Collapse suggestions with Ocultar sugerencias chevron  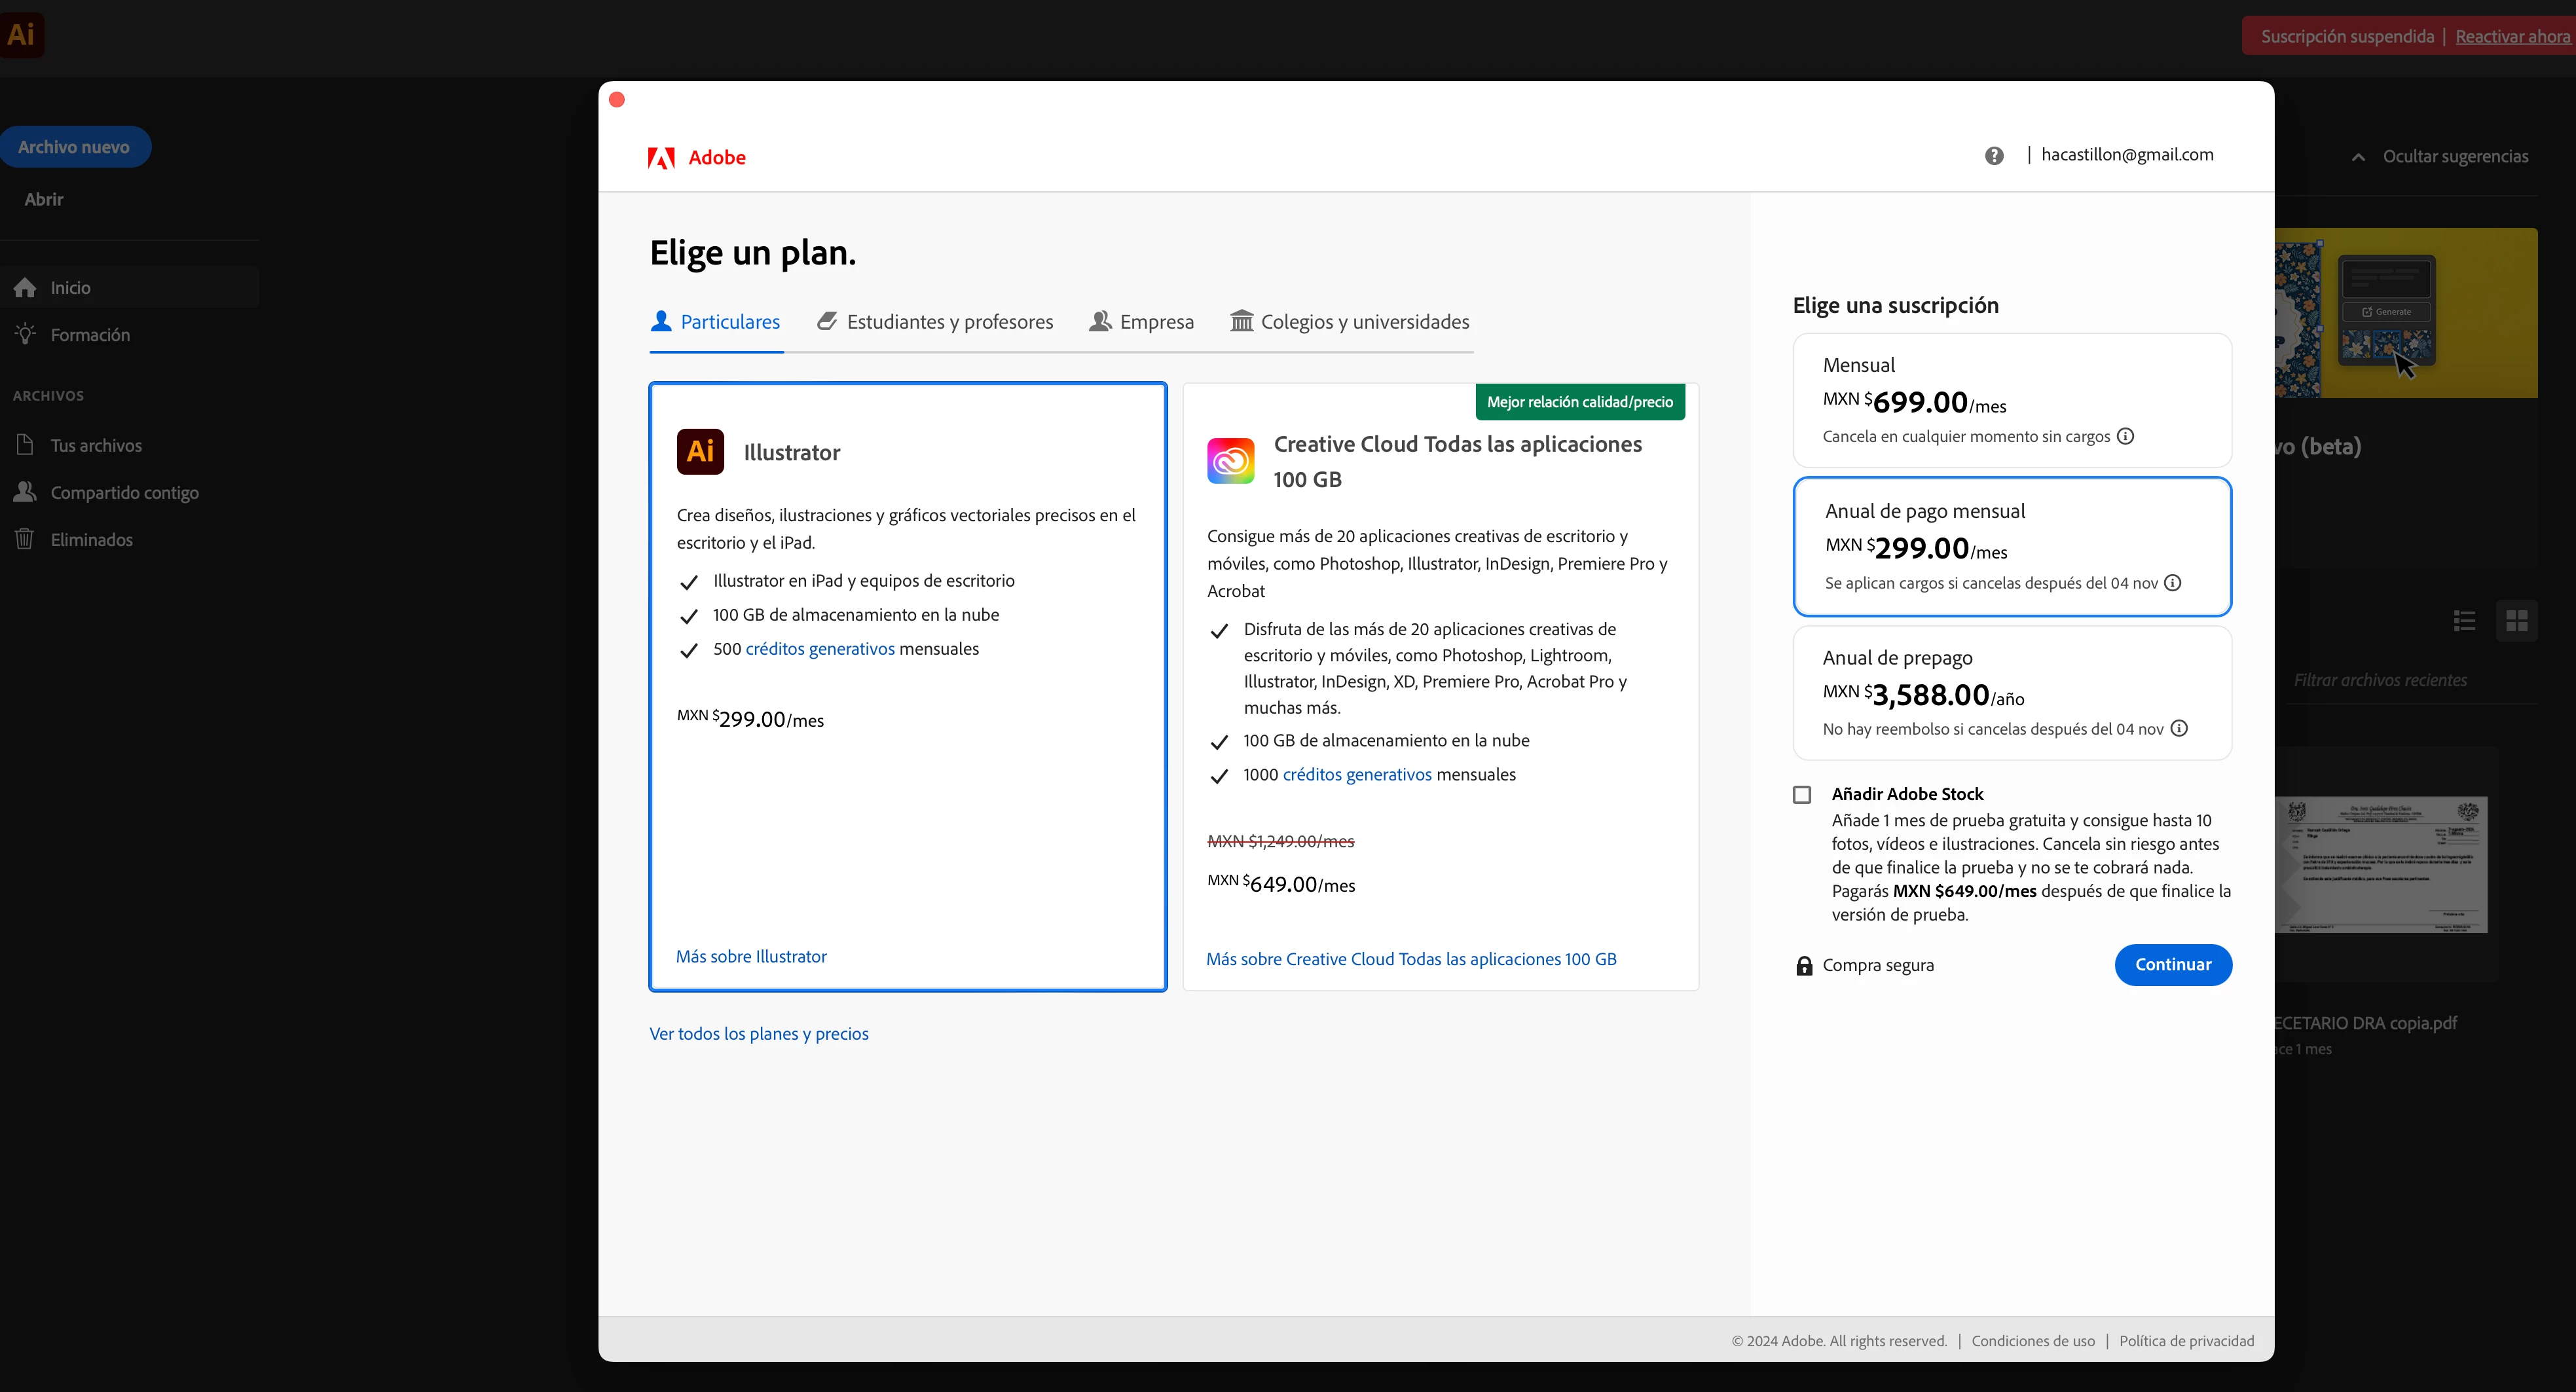click(2359, 157)
